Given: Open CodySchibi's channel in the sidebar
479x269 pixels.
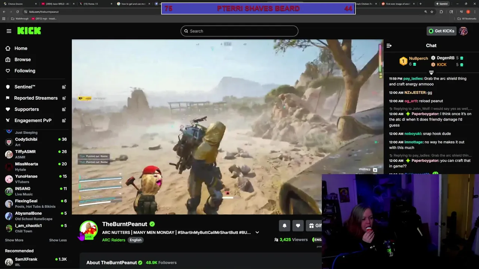Looking at the screenshot, I should coord(36,142).
